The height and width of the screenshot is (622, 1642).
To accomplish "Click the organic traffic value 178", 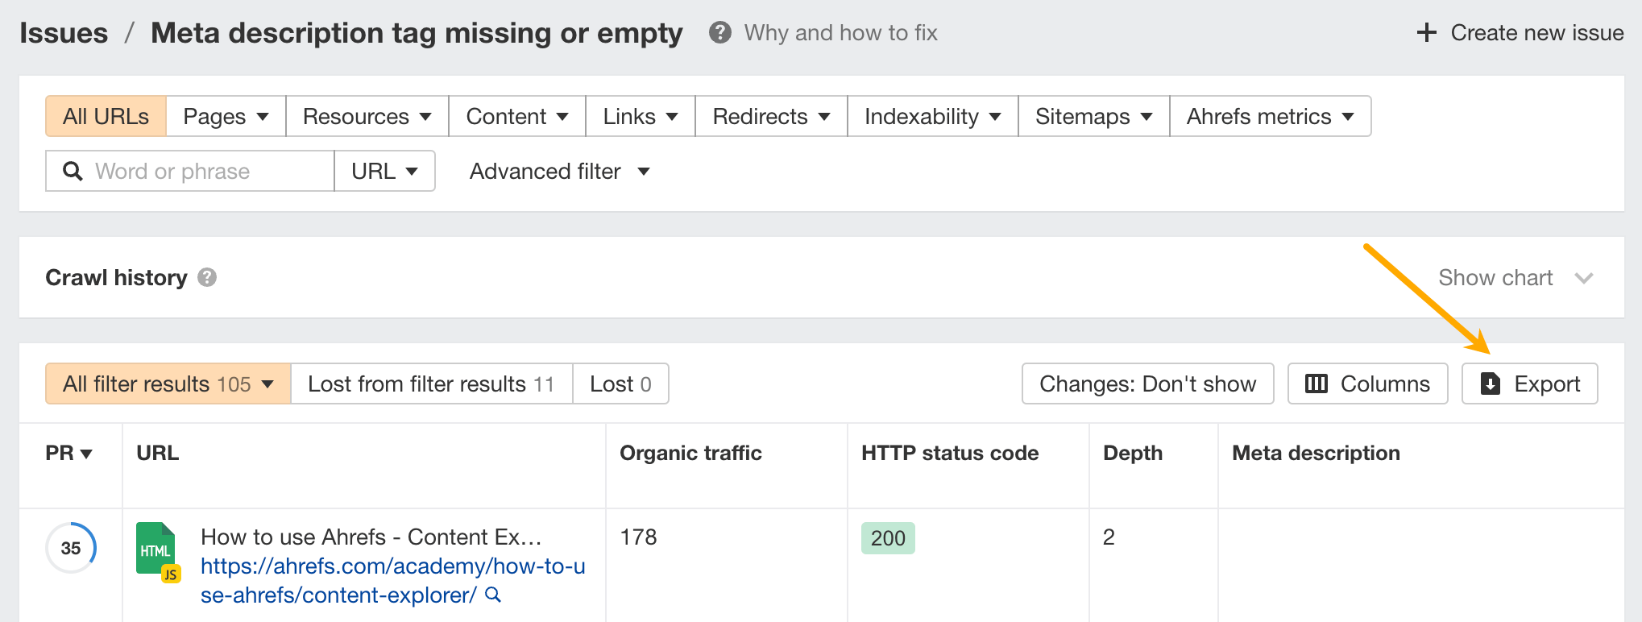I will 638,537.
